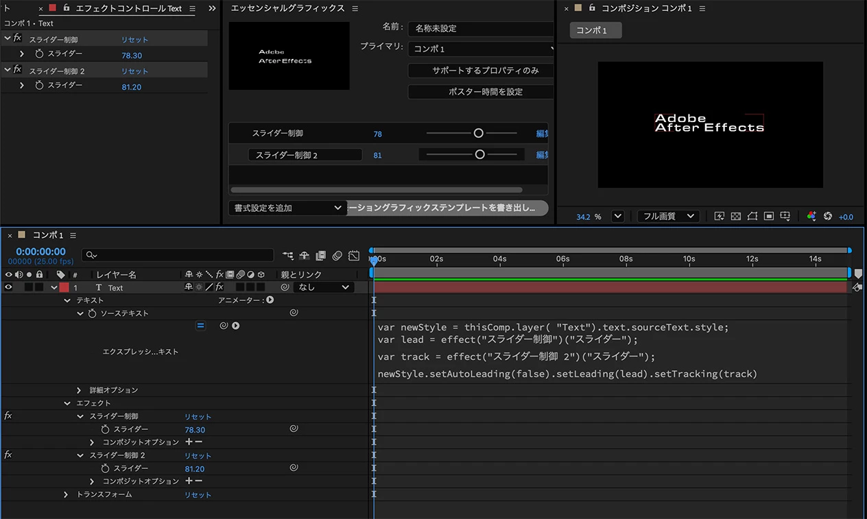Image resolution: width=867 pixels, height=519 pixels.
Task: Toggle the transparency grid icon in viewer
Action: [x=736, y=216]
